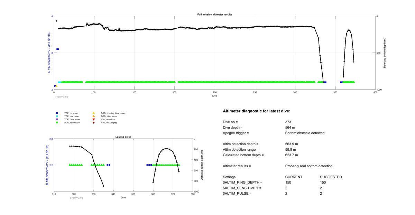Click current $ALTIM_PING_DEPTH value 150

coord(288,183)
